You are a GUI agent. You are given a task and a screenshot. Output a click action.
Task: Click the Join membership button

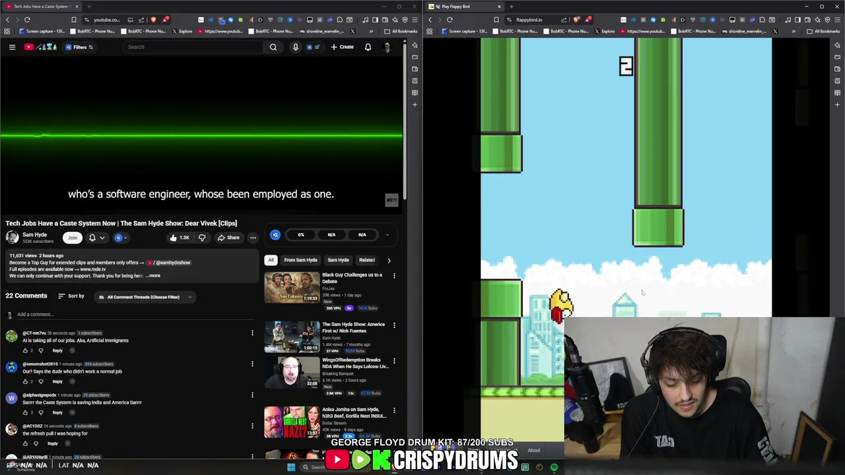(72, 237)
